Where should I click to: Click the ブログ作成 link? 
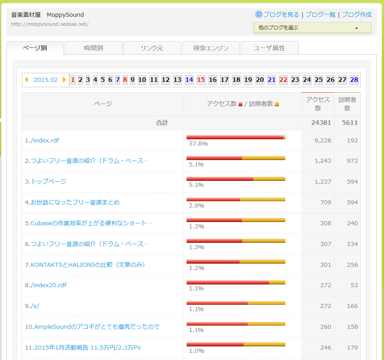[356, 14]
